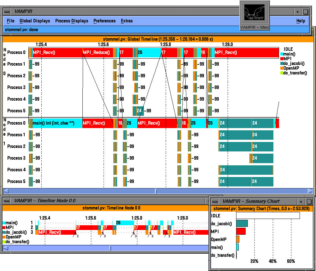Click the Node 0 'Process 3' row label

pos(16,88)
